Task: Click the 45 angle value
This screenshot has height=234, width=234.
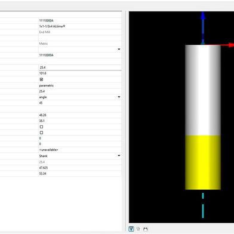Action: point(41,103)
